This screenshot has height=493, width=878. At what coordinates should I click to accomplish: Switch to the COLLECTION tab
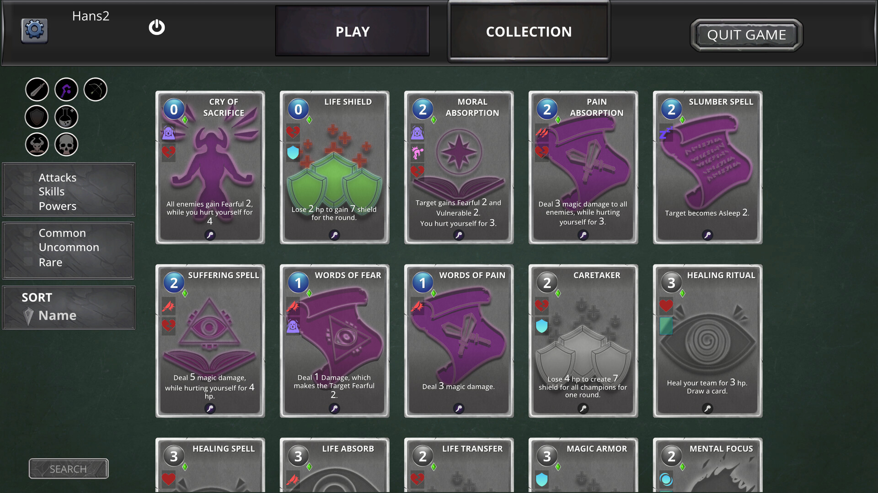tap(529, 31)
